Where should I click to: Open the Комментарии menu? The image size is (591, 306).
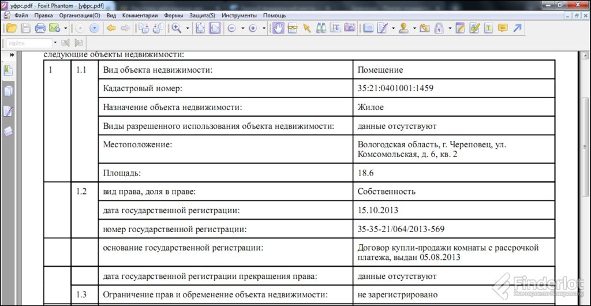coord(139,15)
